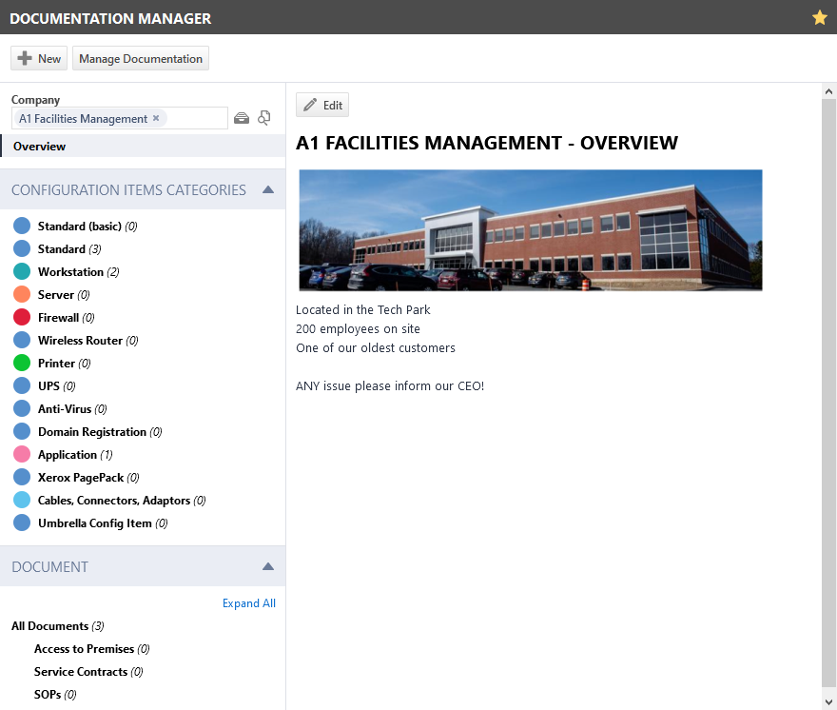This screenshot has width=837, height=710.
Task: Open Server (0) category
Action: pyautogui.click(x=64, y=295)
